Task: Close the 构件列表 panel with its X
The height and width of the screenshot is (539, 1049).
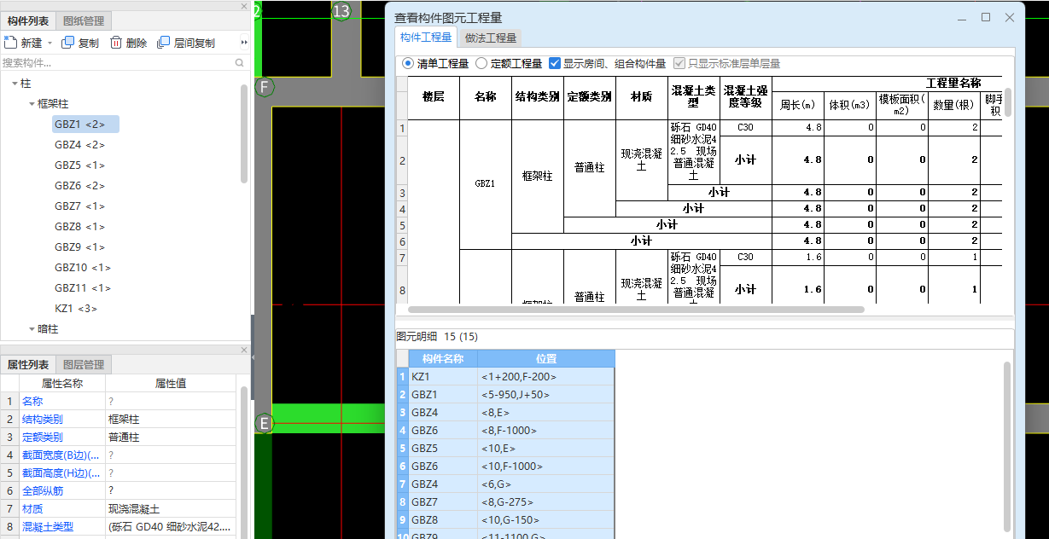Action: tap(244, 6)
